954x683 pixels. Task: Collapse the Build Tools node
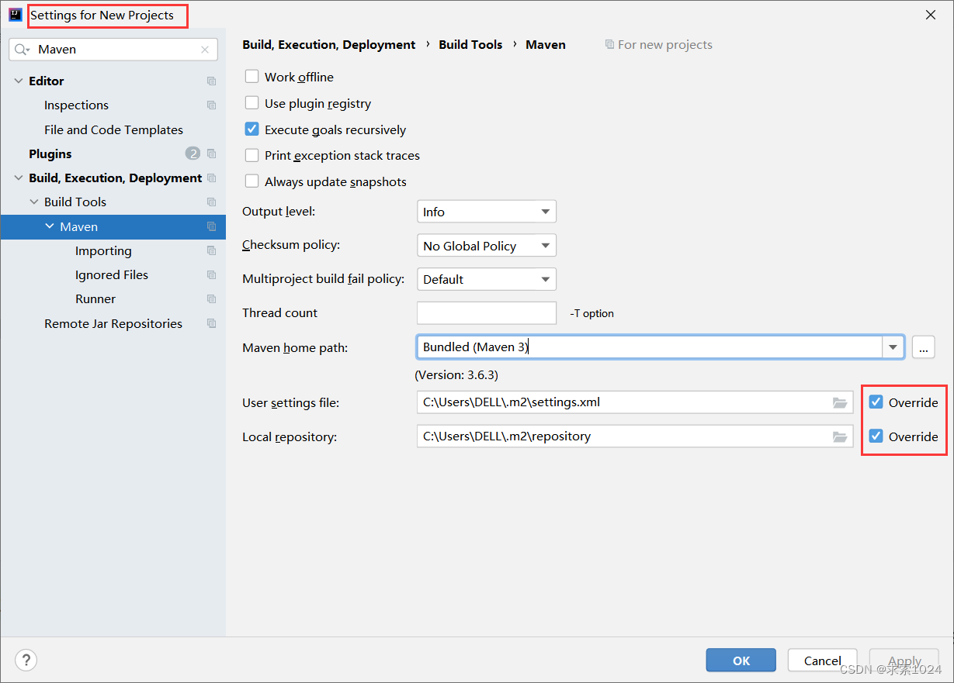pyautogui.click(x=34, y=202)
